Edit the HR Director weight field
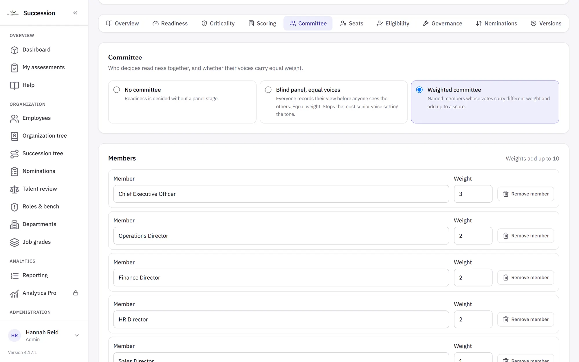This screenshot has width=579, height=362. tap(473, 319)
